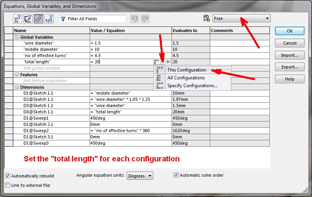
Task: Select "no of effective turns" variable name
Action: tap(45, 56)
